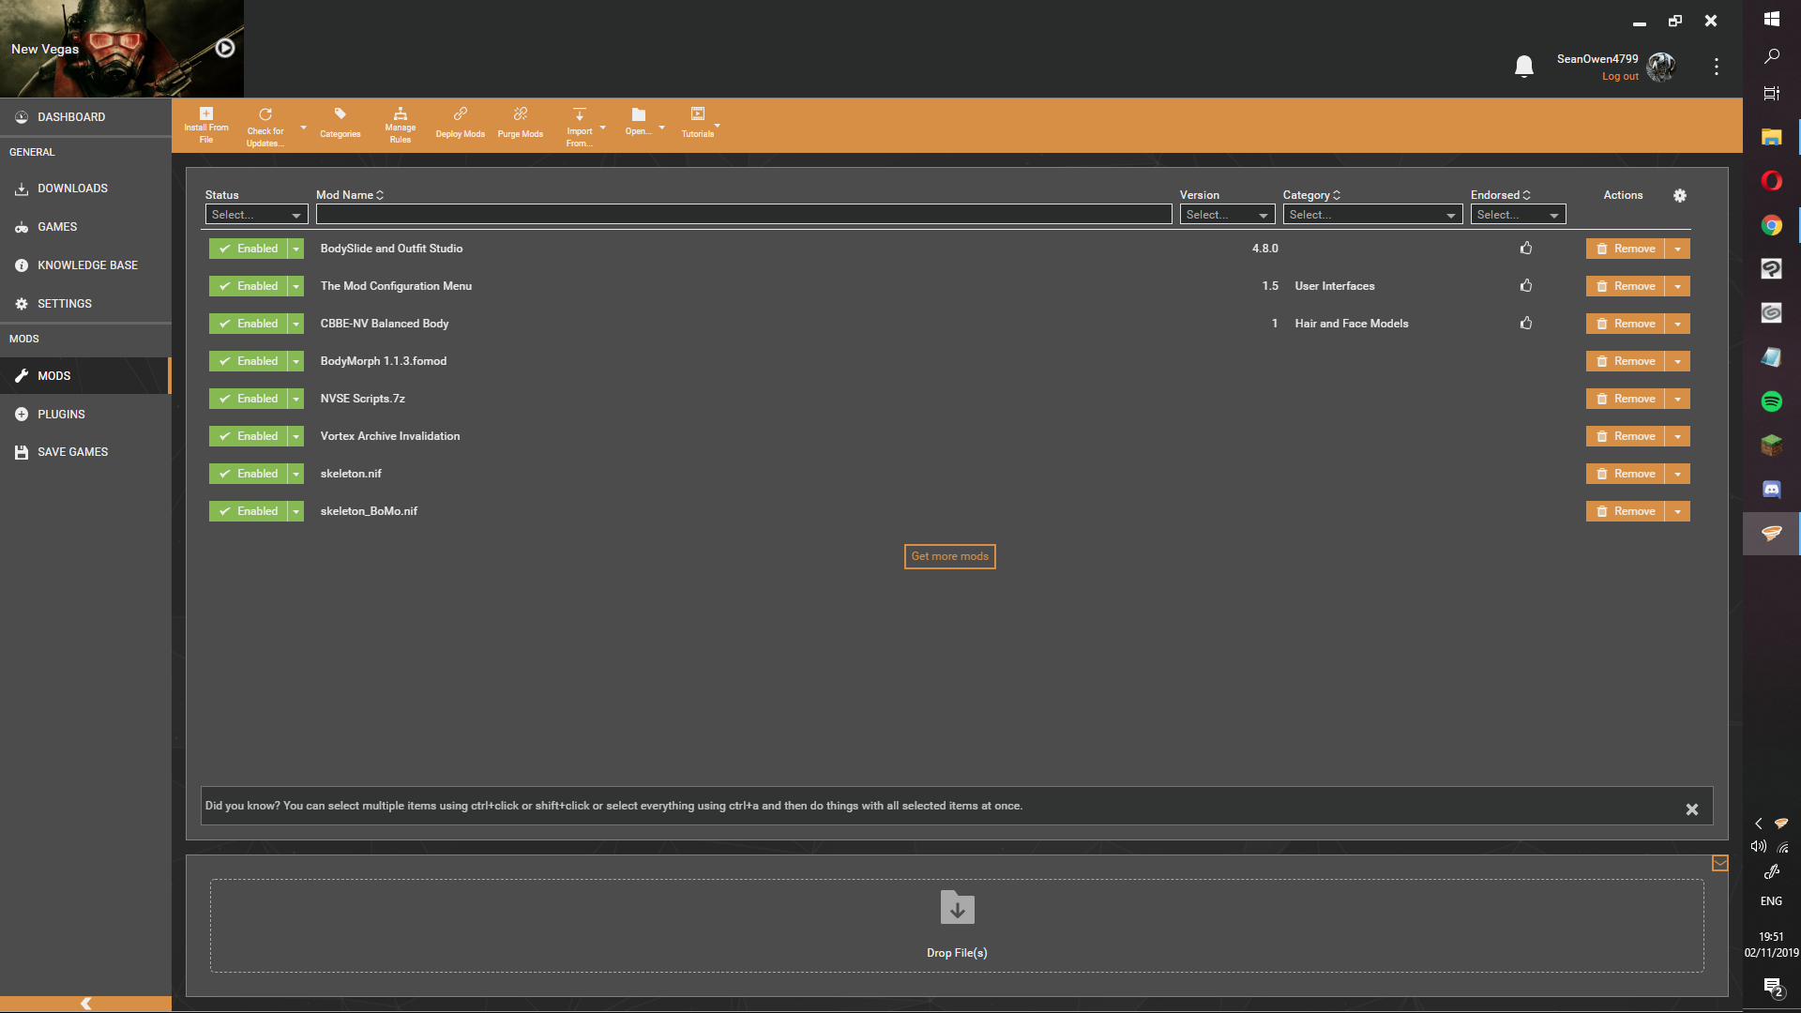Remove The Mod Configuration Menu
This screenshot has width=1801, height=1013.
coord(1626,286)
